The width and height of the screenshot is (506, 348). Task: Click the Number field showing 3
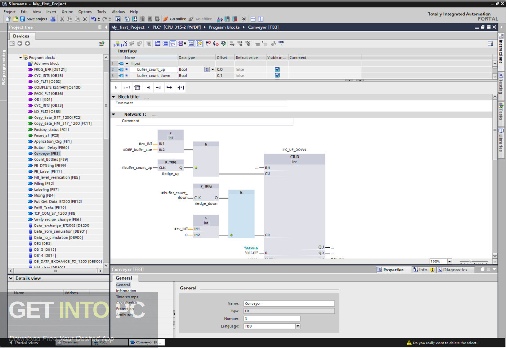click(x=272, y=319)
